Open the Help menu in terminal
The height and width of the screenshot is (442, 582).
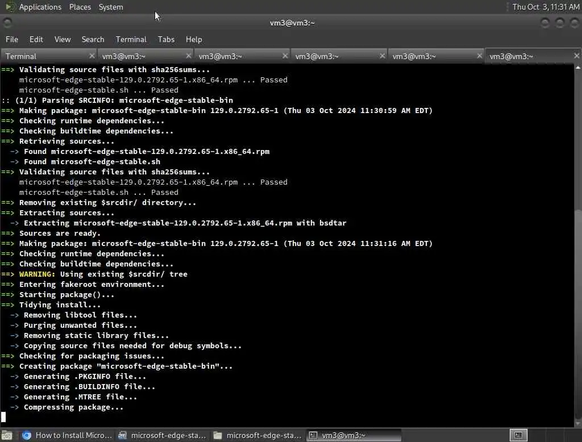tap(194, 39)
